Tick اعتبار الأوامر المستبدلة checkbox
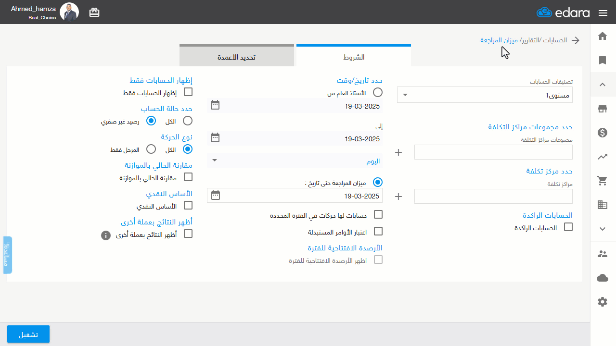The width and height of the screenshot is (616, 346). point(378,231)
